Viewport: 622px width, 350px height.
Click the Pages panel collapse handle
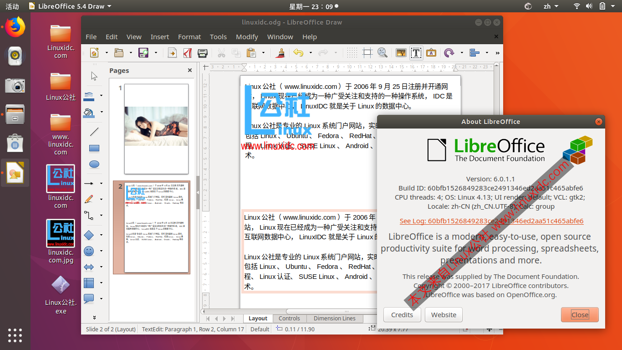pos(198,193)
